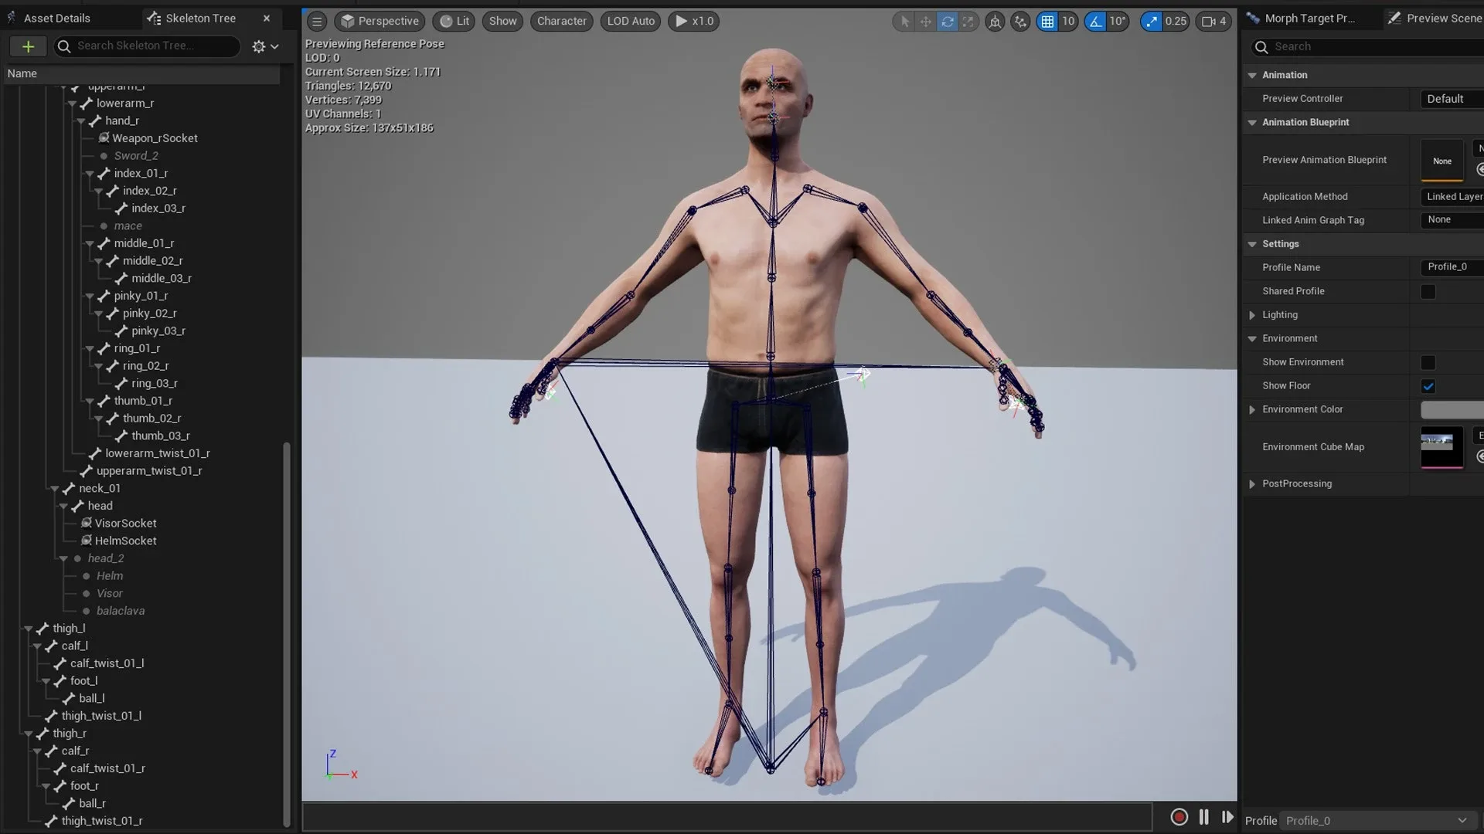1484x834 pixels.
Task: Open the Lit view mode menu
Action: point(454,22)
